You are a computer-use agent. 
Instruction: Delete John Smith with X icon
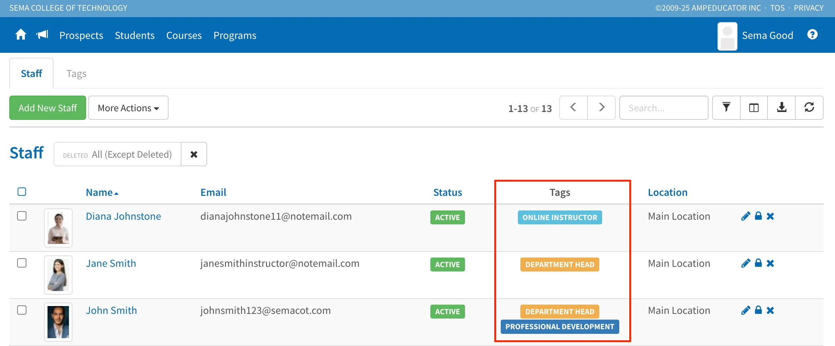pyautogui.click(x=770, y=310)
